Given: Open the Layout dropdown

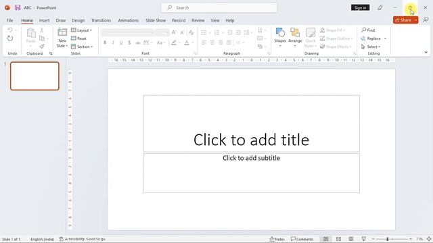Looking at the screenshot, I should 81,30.
